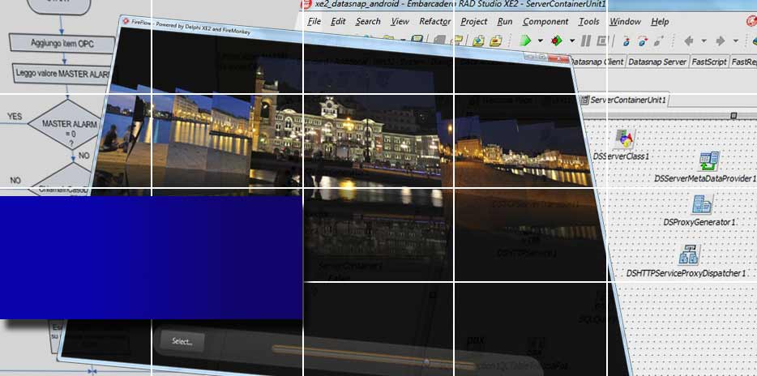Open the Component menu
Viewport: 757px width, 376px height.
pyautogui.click(x=545, y=21)
